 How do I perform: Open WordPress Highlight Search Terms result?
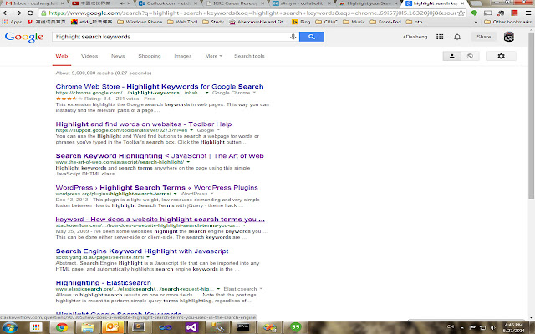(x=156, y=187)
